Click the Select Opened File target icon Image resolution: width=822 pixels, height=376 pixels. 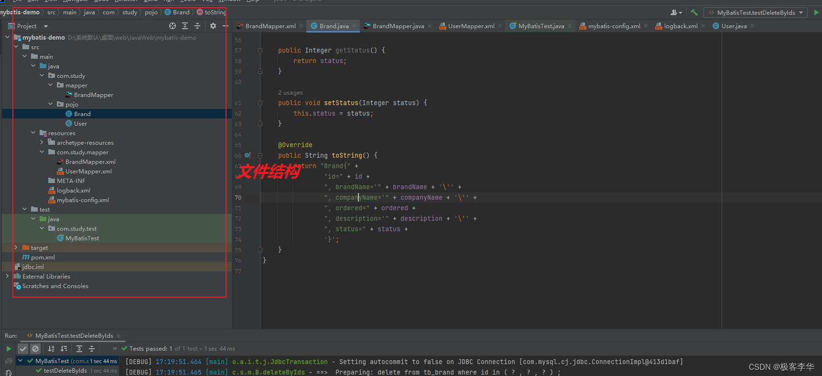(x=173, y=26)
